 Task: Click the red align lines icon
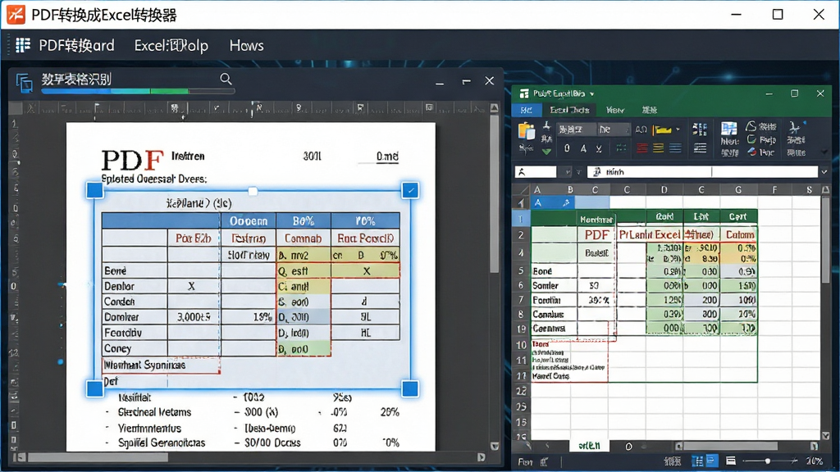641,148
